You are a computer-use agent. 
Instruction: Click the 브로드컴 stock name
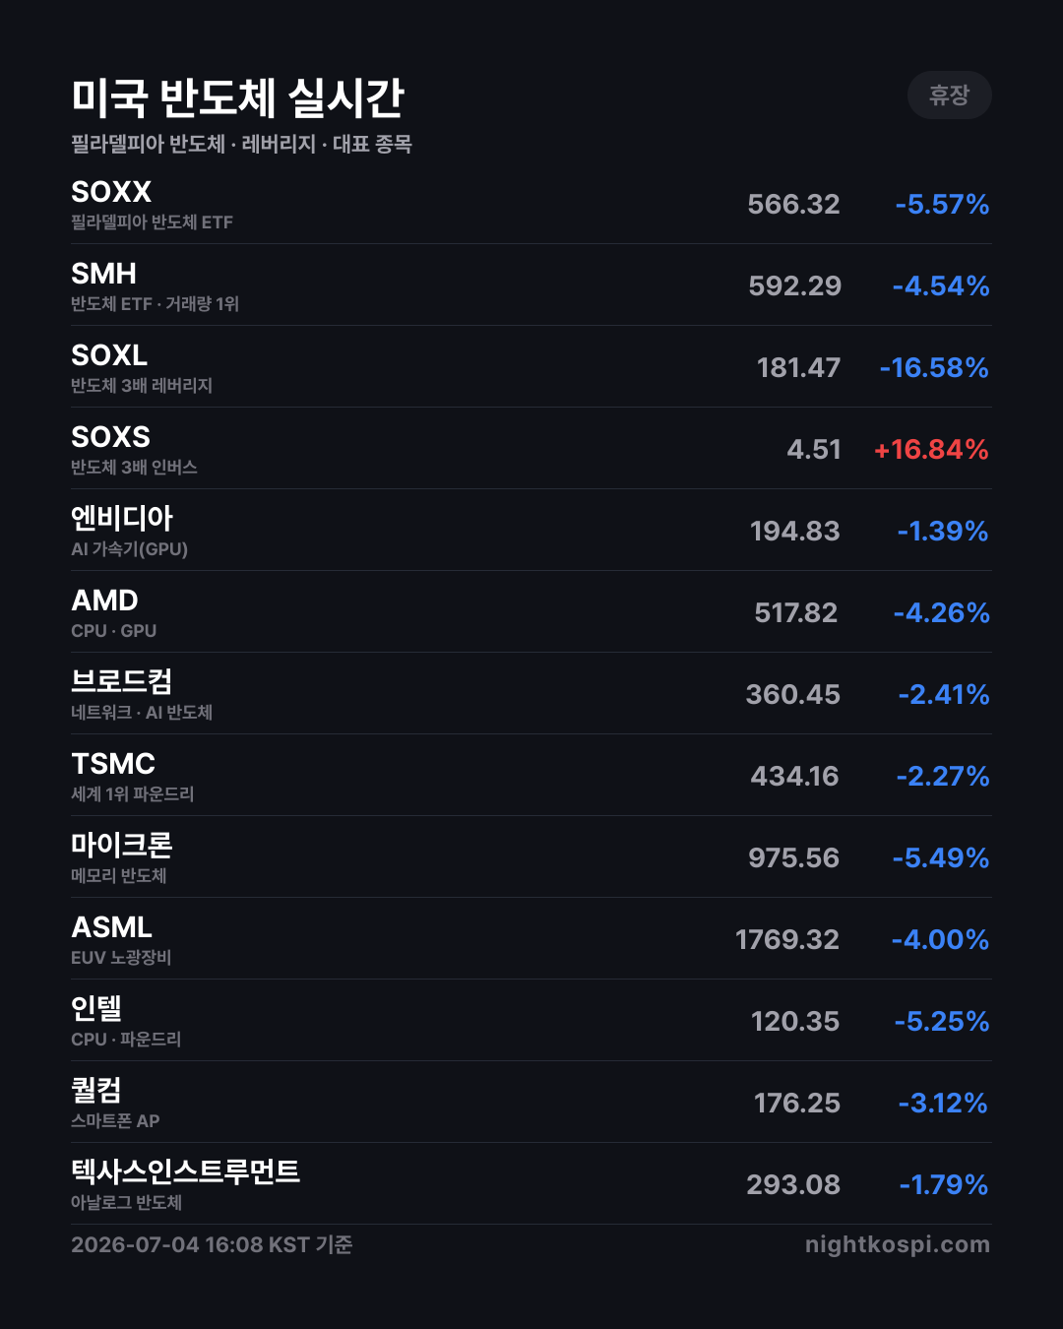pos(122,681)
